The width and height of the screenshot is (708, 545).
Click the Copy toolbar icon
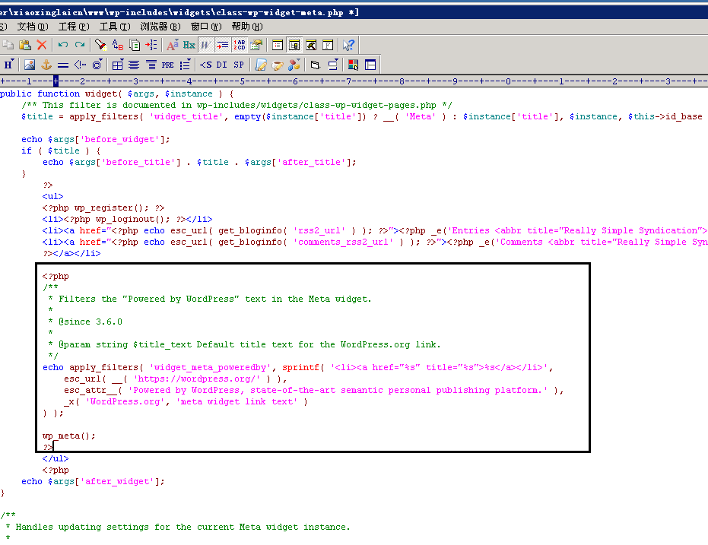8,45
